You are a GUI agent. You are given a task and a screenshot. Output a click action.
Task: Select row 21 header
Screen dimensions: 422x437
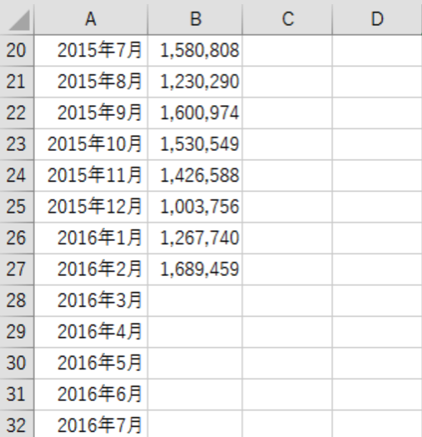click(x=17, y=82)
